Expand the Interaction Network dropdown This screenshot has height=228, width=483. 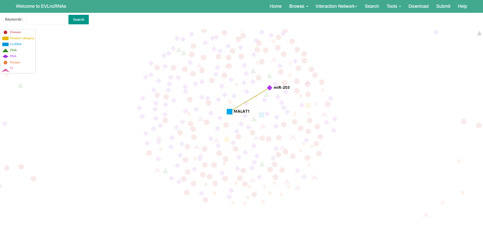(336, 6)
